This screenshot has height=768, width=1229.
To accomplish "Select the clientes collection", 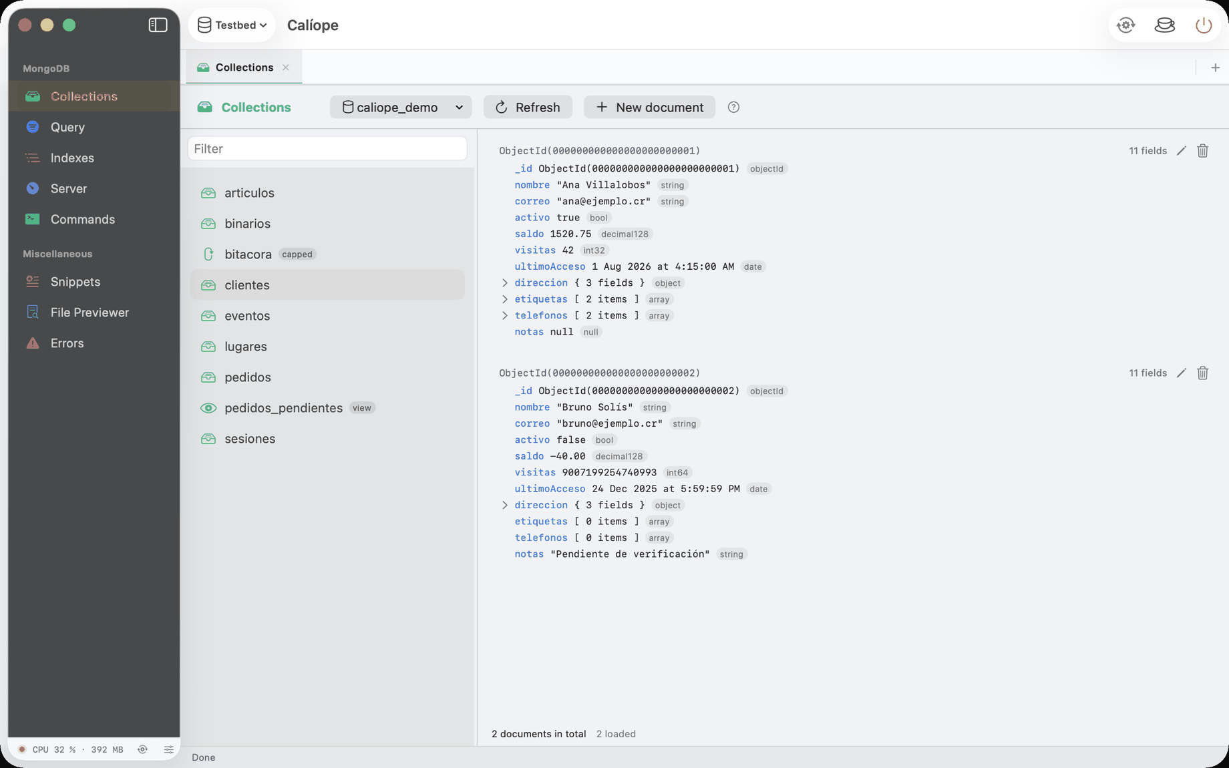I will tap(327, 285).
